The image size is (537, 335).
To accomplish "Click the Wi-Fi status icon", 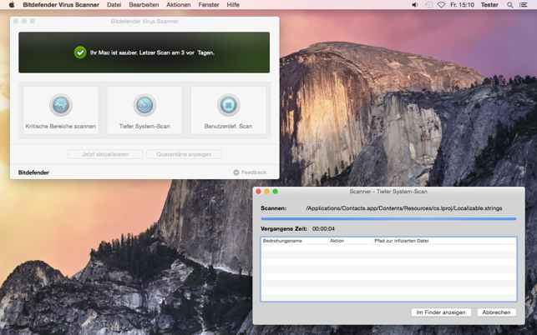I will coord(442,5).
